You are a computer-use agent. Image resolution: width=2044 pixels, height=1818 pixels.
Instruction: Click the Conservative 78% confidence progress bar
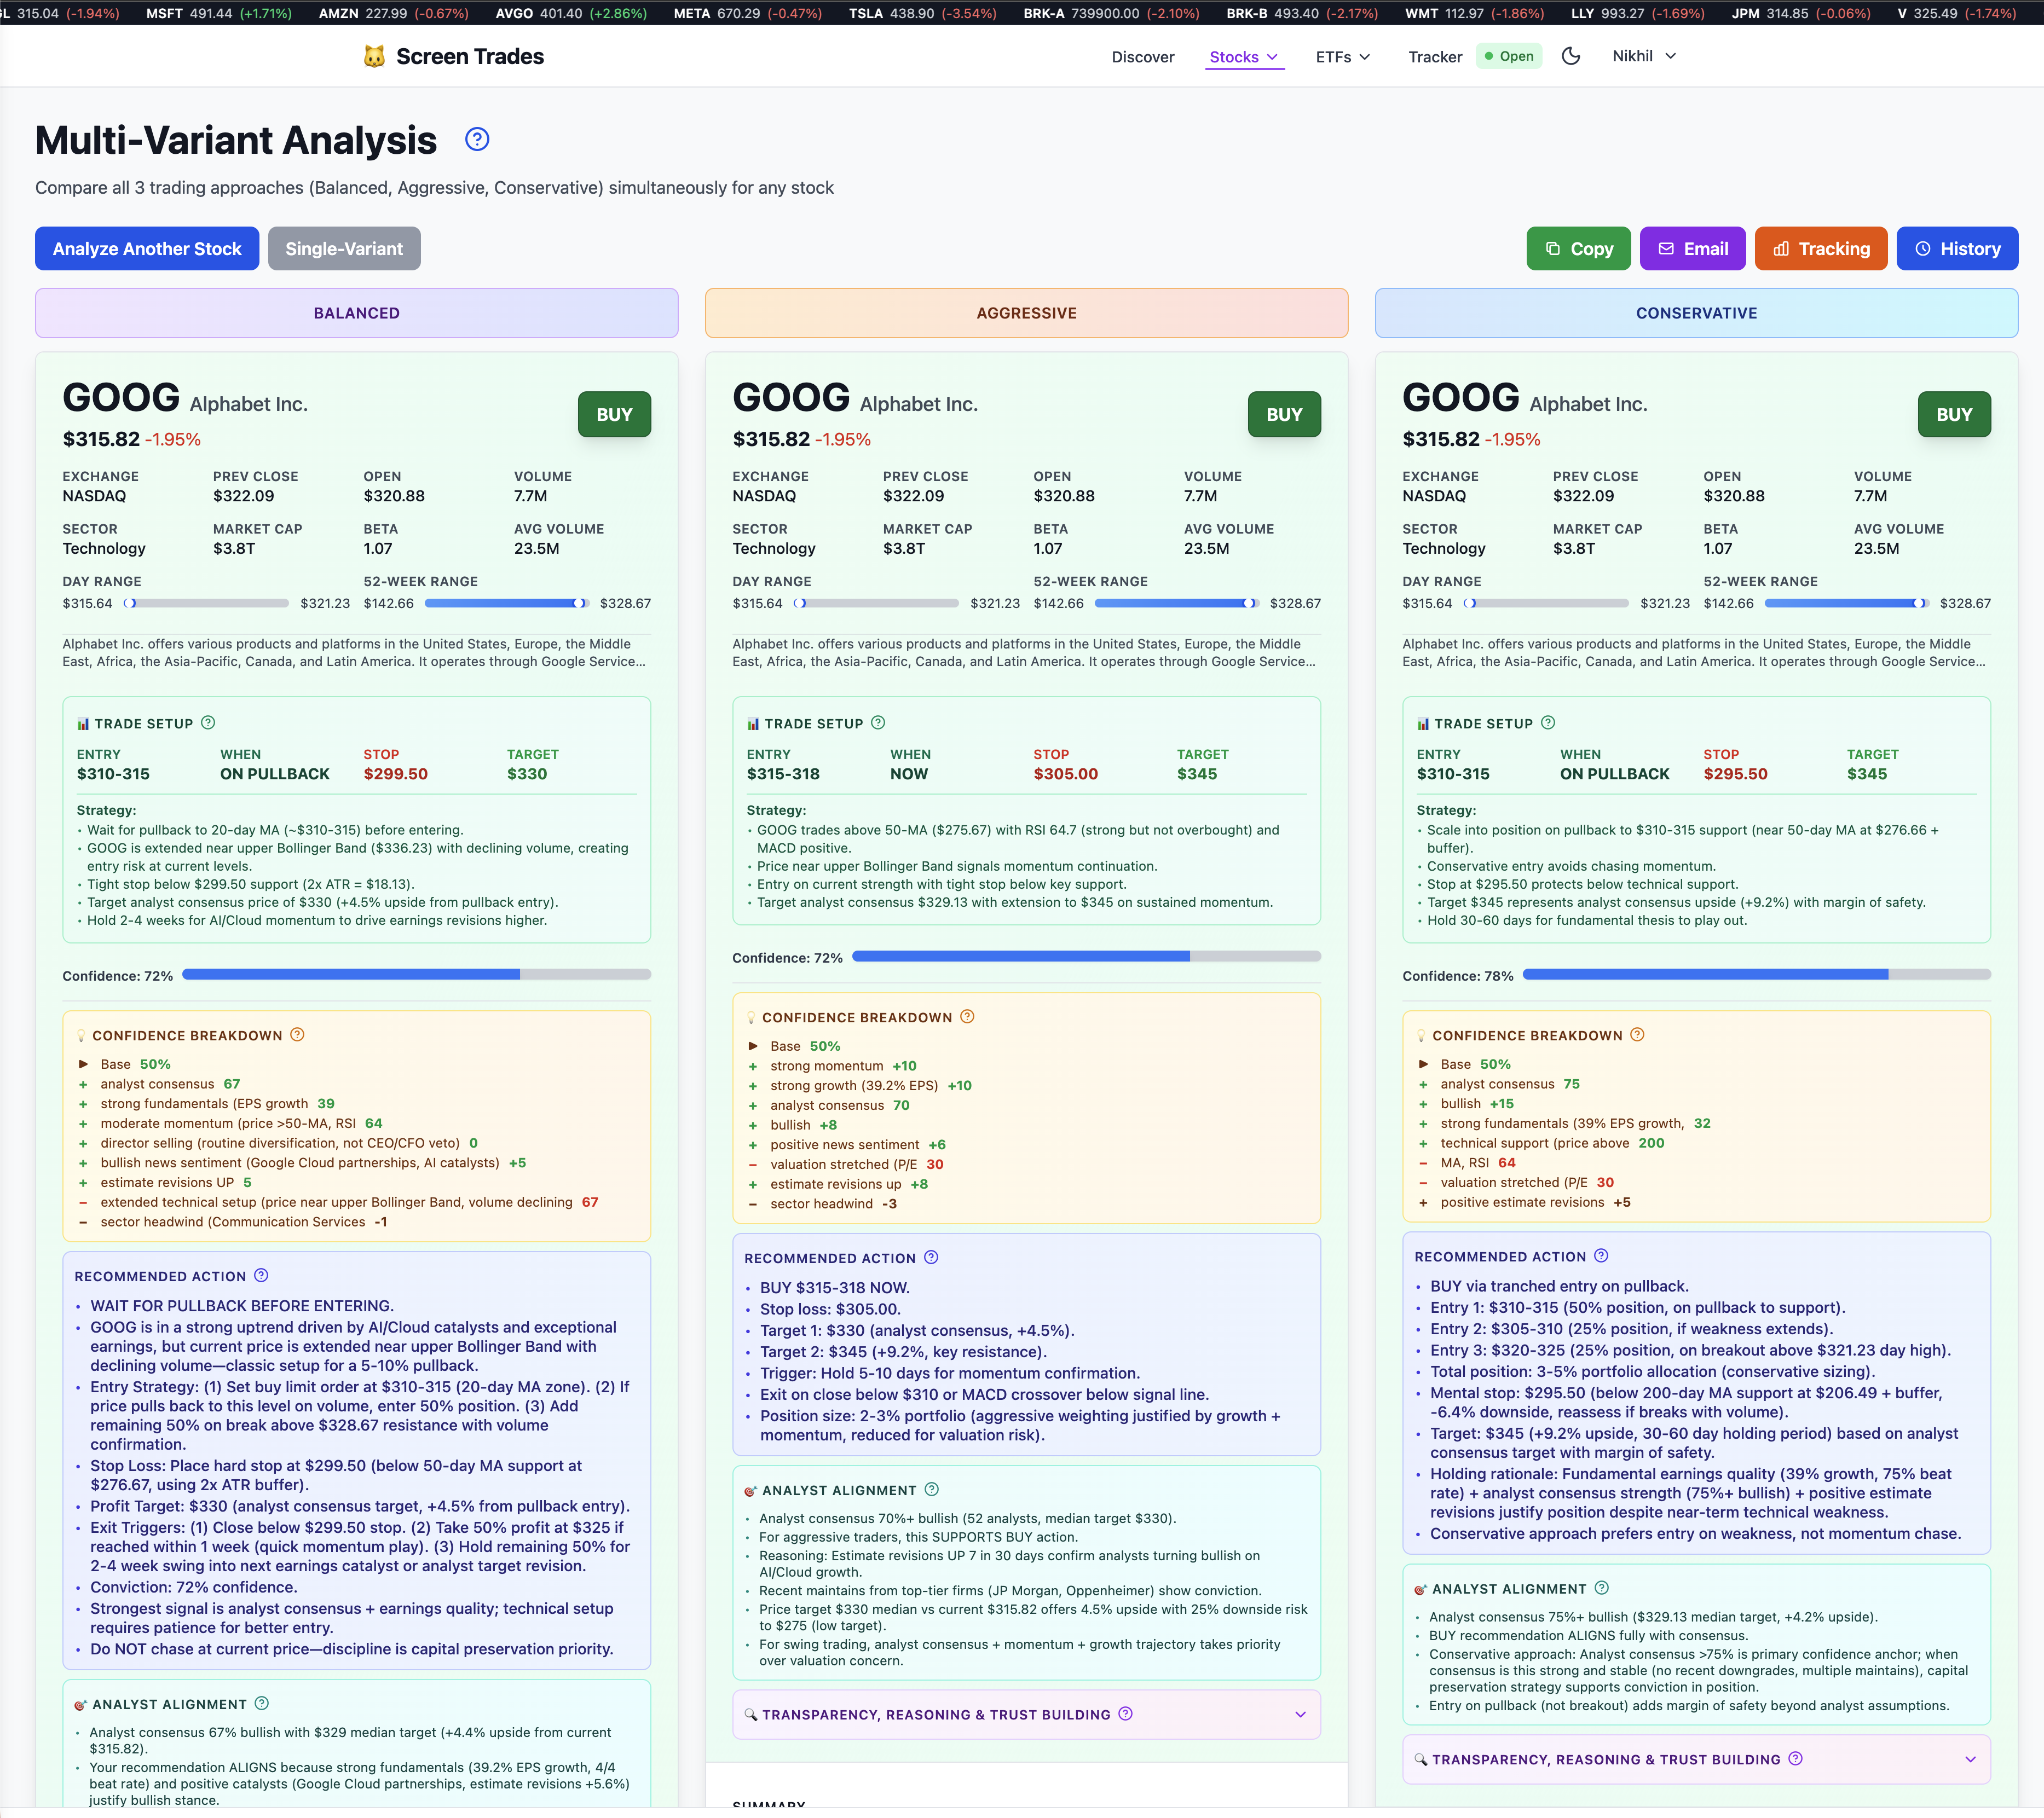1756,974
